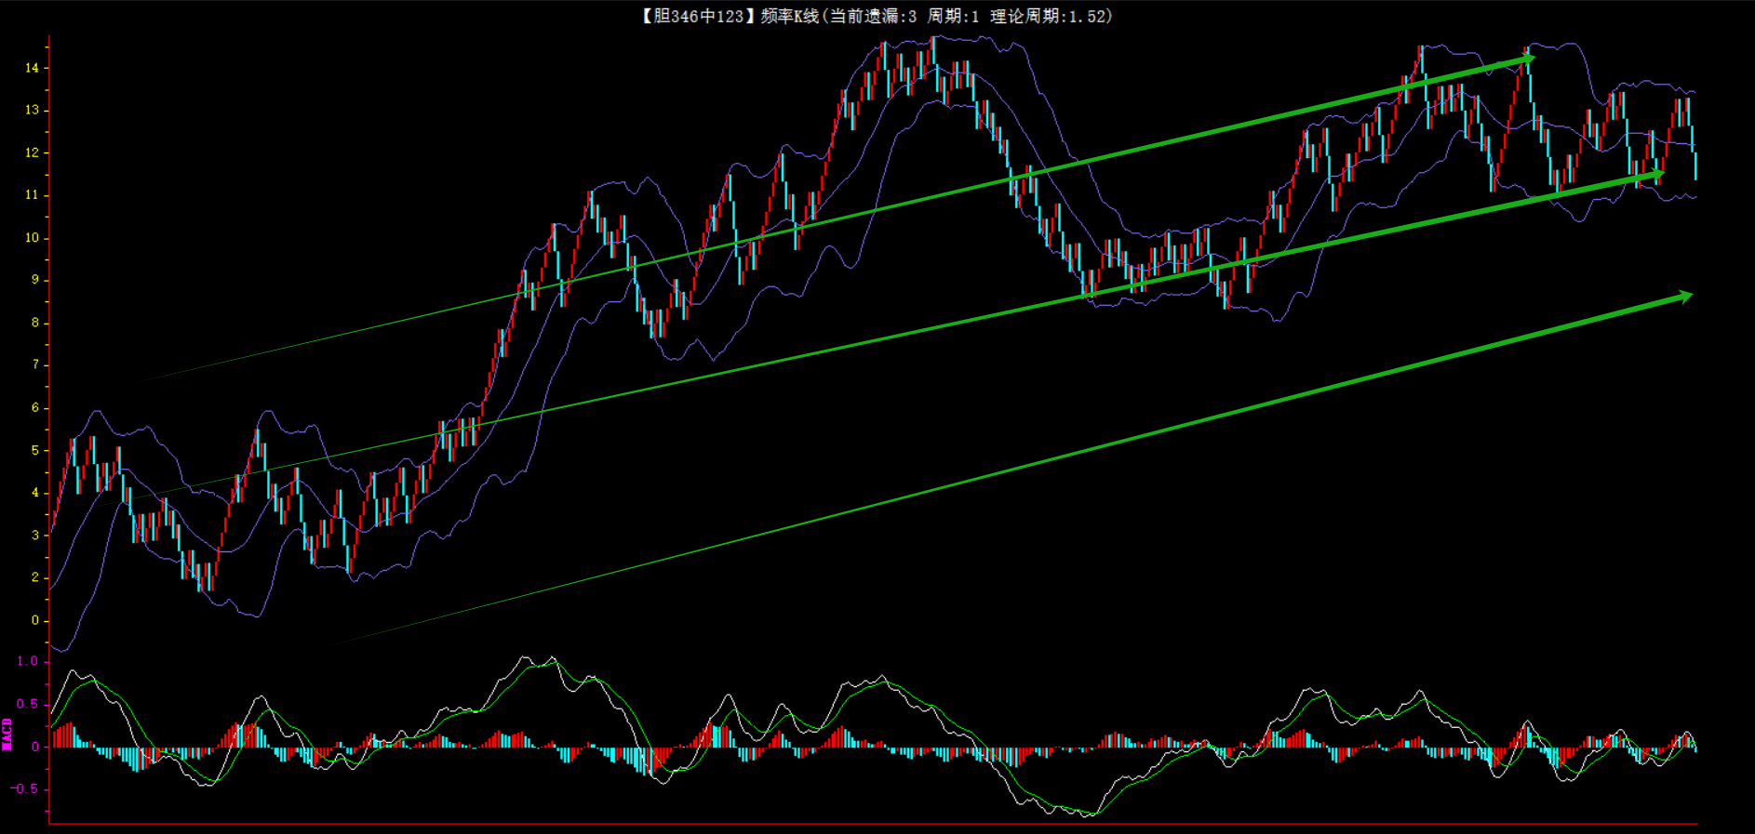Click the 10 label on price axis
This screenshot has width=1755, height=834.
[33, 238]
